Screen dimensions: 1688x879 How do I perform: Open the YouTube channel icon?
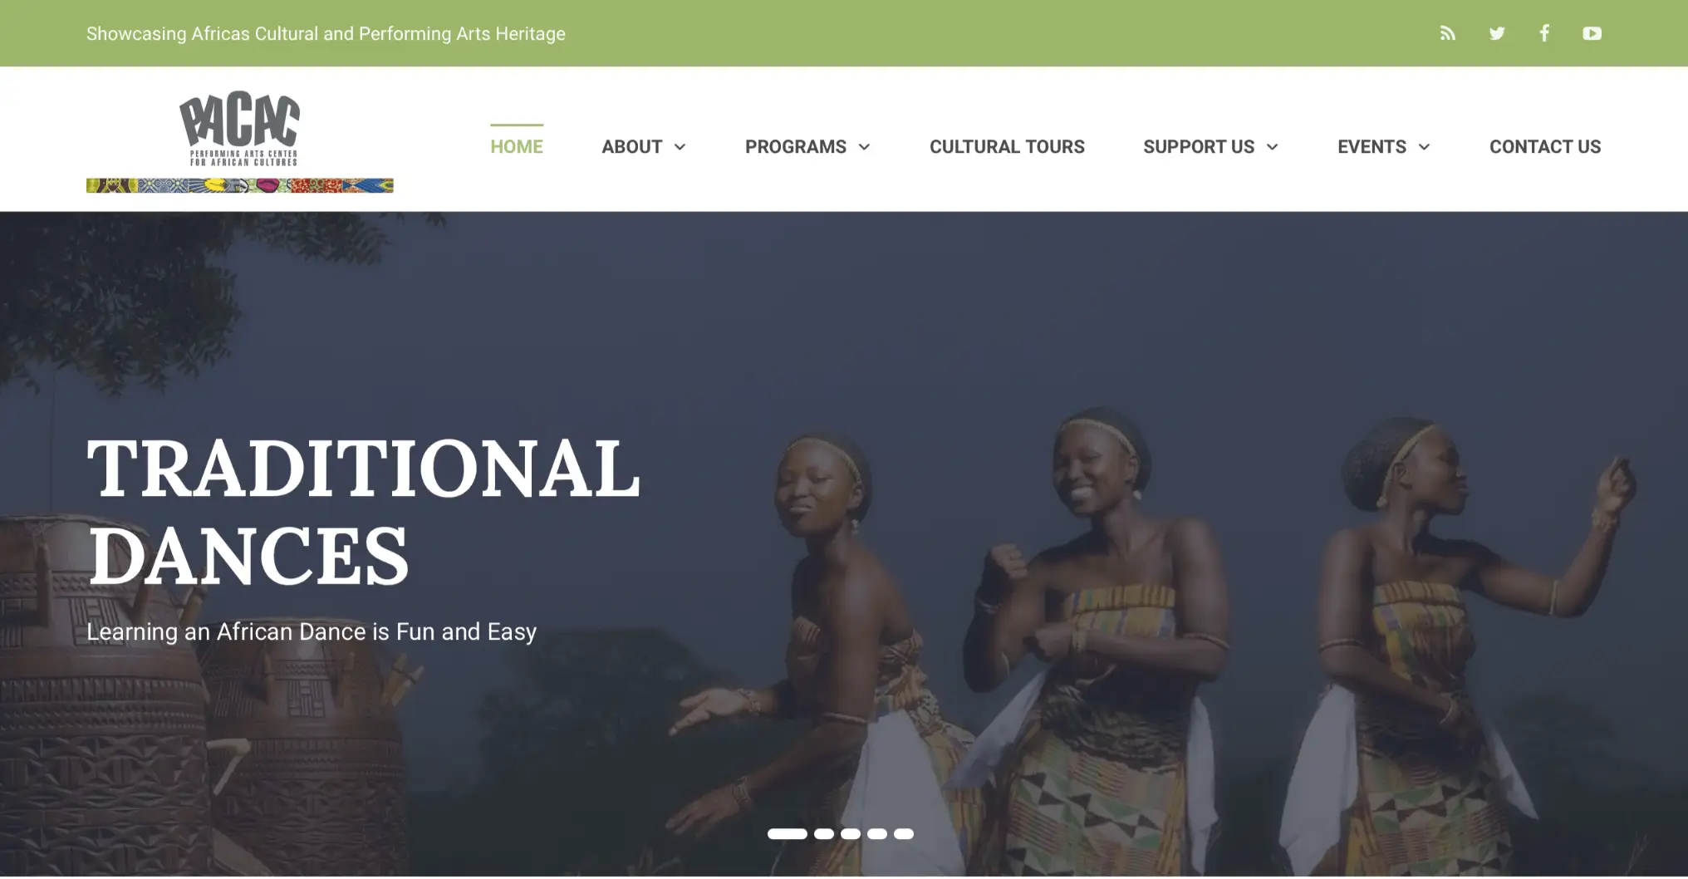[1592, 33]
